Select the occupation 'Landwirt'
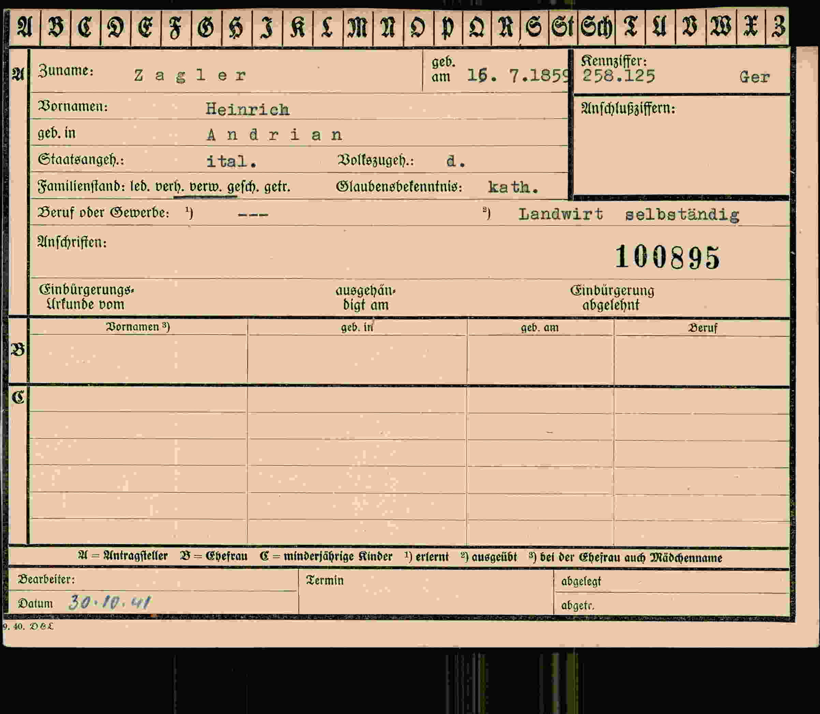 tap(561, 214)
